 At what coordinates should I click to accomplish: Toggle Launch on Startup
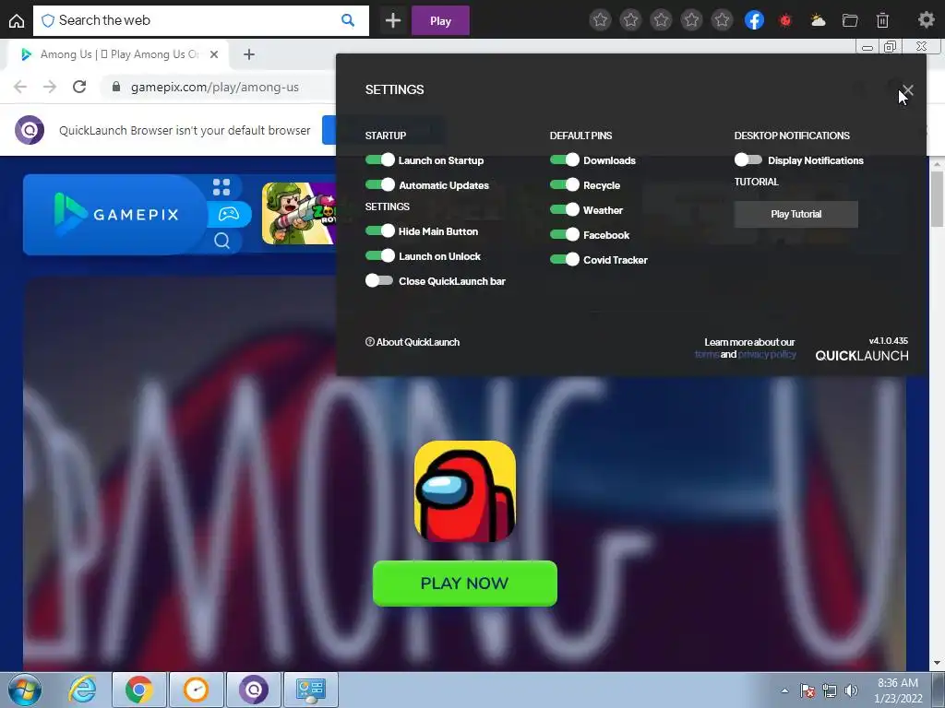pyautogui.click(x=379, y=160)
